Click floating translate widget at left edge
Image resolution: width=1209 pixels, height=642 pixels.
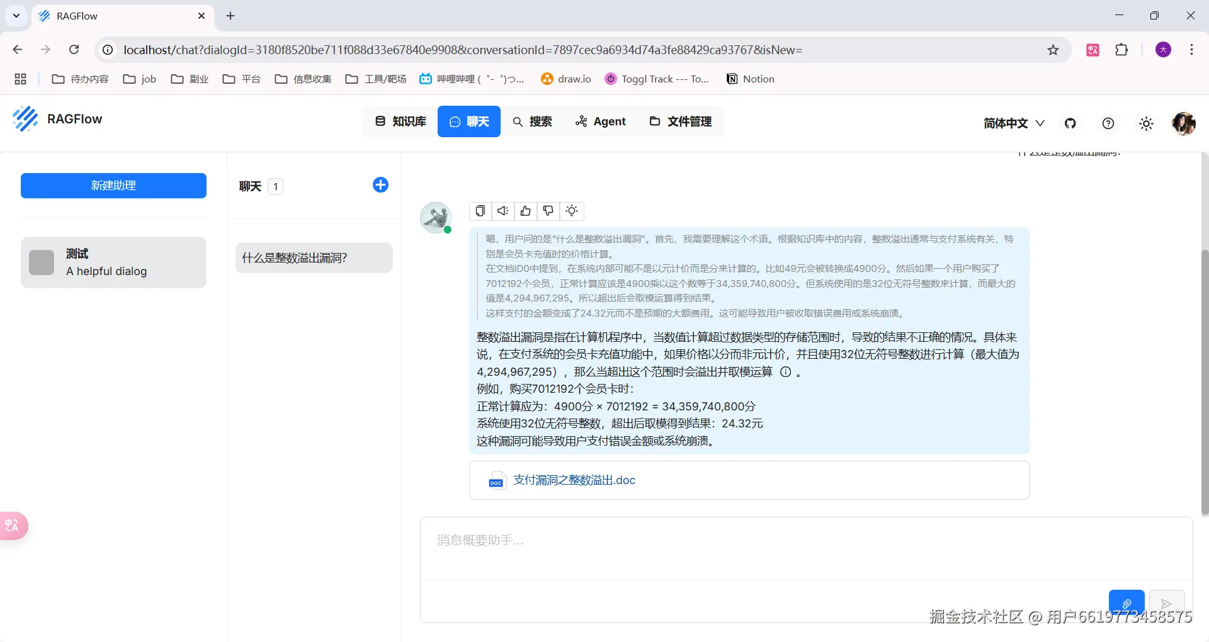[13, 526]
